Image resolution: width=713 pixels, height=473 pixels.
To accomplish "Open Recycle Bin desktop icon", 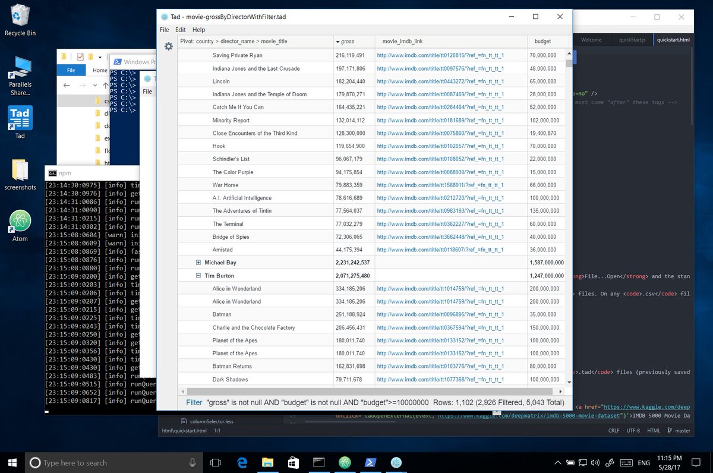I will 20,20.
